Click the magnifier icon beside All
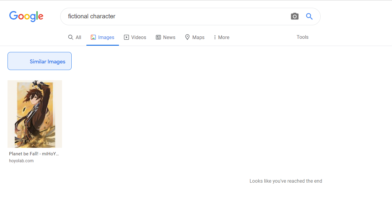 [71, 37]
